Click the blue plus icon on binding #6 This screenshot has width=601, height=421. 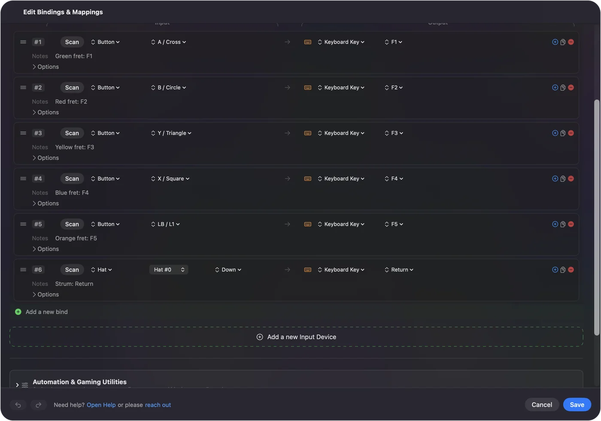[x=555, y=270]
